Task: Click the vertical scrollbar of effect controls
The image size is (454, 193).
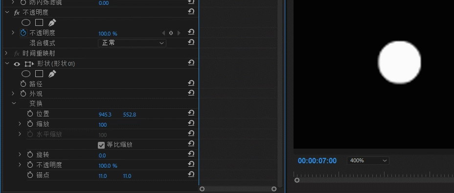Action: click(x=280, y=94)
